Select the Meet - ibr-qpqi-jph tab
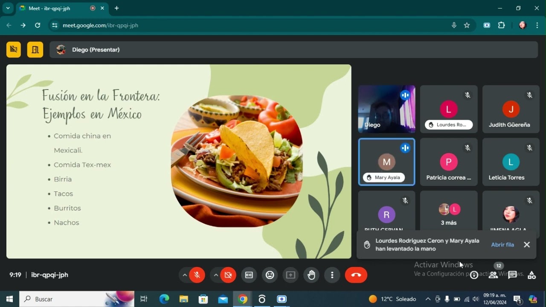This screenshot has height=307, width=546. point(62,8)
